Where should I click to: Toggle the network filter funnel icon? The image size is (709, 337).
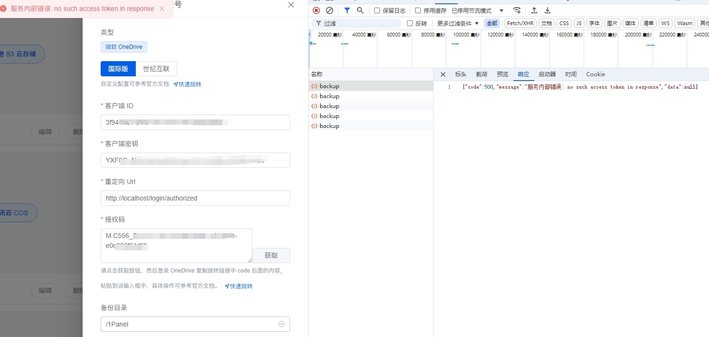(347, 10)
